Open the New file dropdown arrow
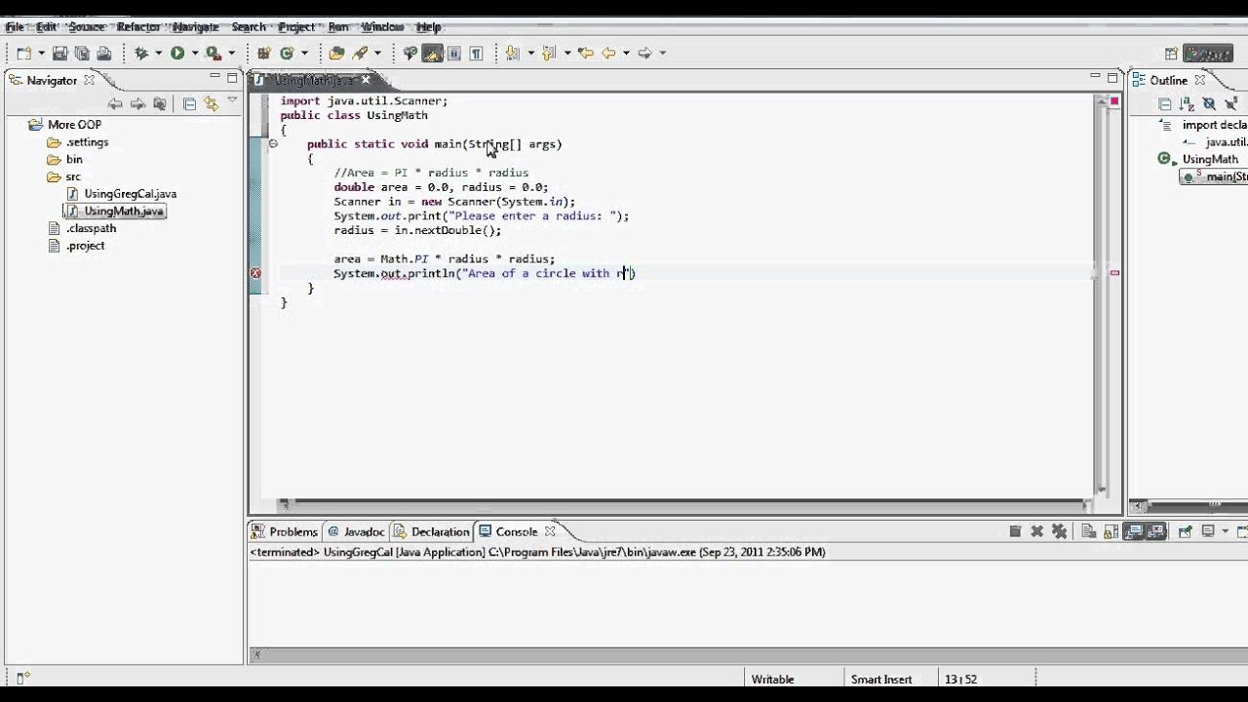The height and width of the screenshot is (702, 1248). [x=41, y=54]
